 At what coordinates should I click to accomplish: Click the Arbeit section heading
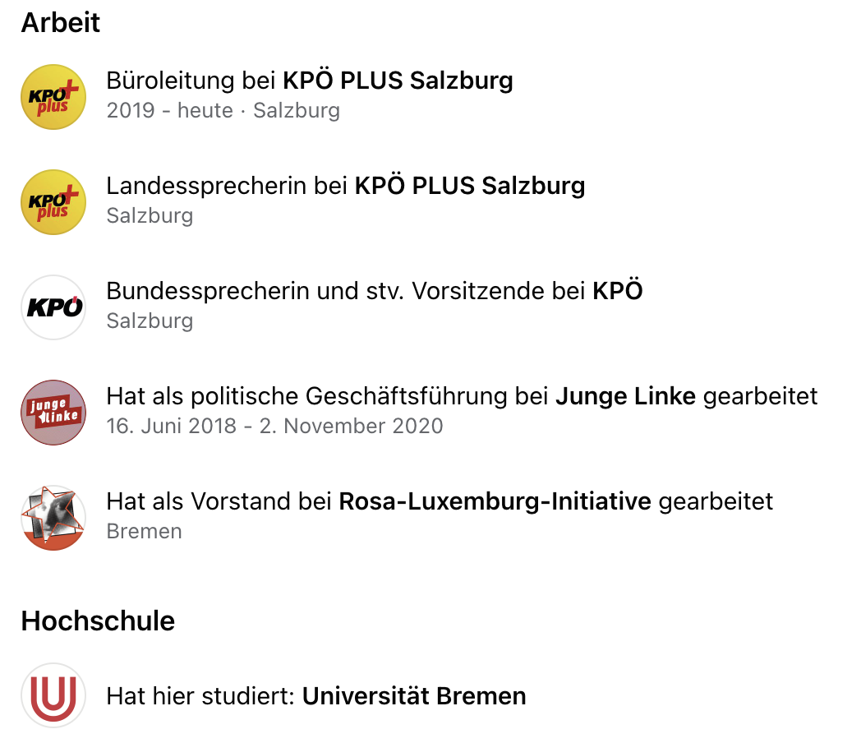pyautogui.click(x=61, y=22)
